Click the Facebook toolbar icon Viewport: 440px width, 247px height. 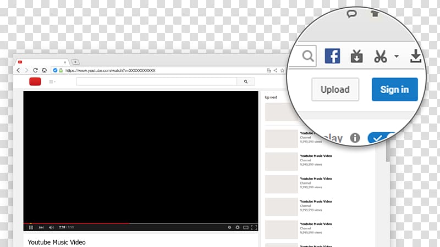(x=332, y=56)
